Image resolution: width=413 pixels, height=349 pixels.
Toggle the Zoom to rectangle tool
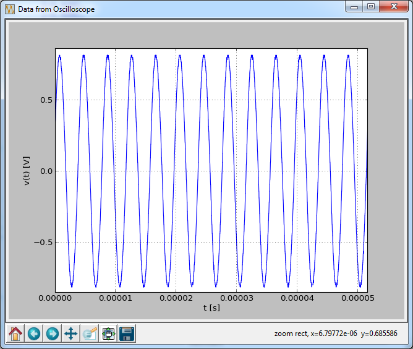[x=90, y=334]
